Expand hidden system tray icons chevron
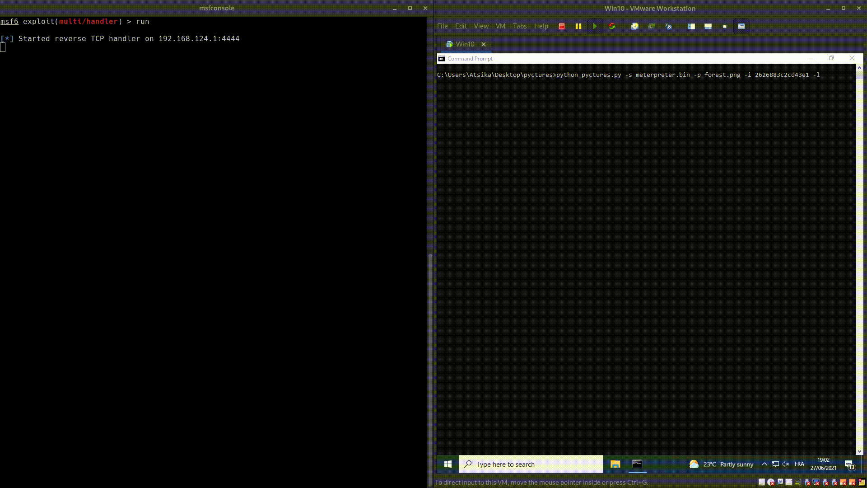This screenshot has height=488, width=867. tap(764, 464)
